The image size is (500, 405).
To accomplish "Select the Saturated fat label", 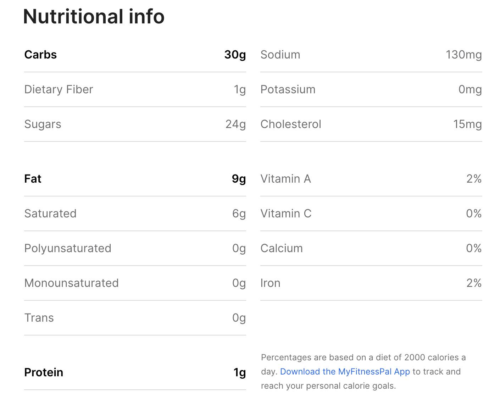I will (50, 213).
